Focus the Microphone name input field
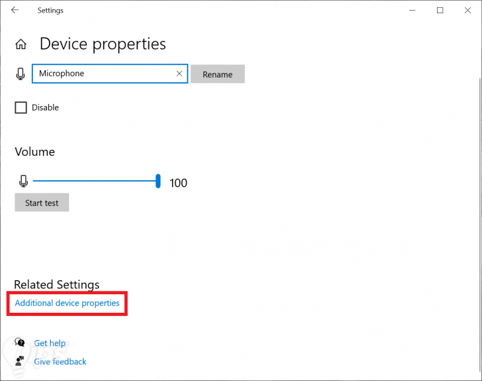The height and width of the screenshot is (381, 482). pos(110,74)
